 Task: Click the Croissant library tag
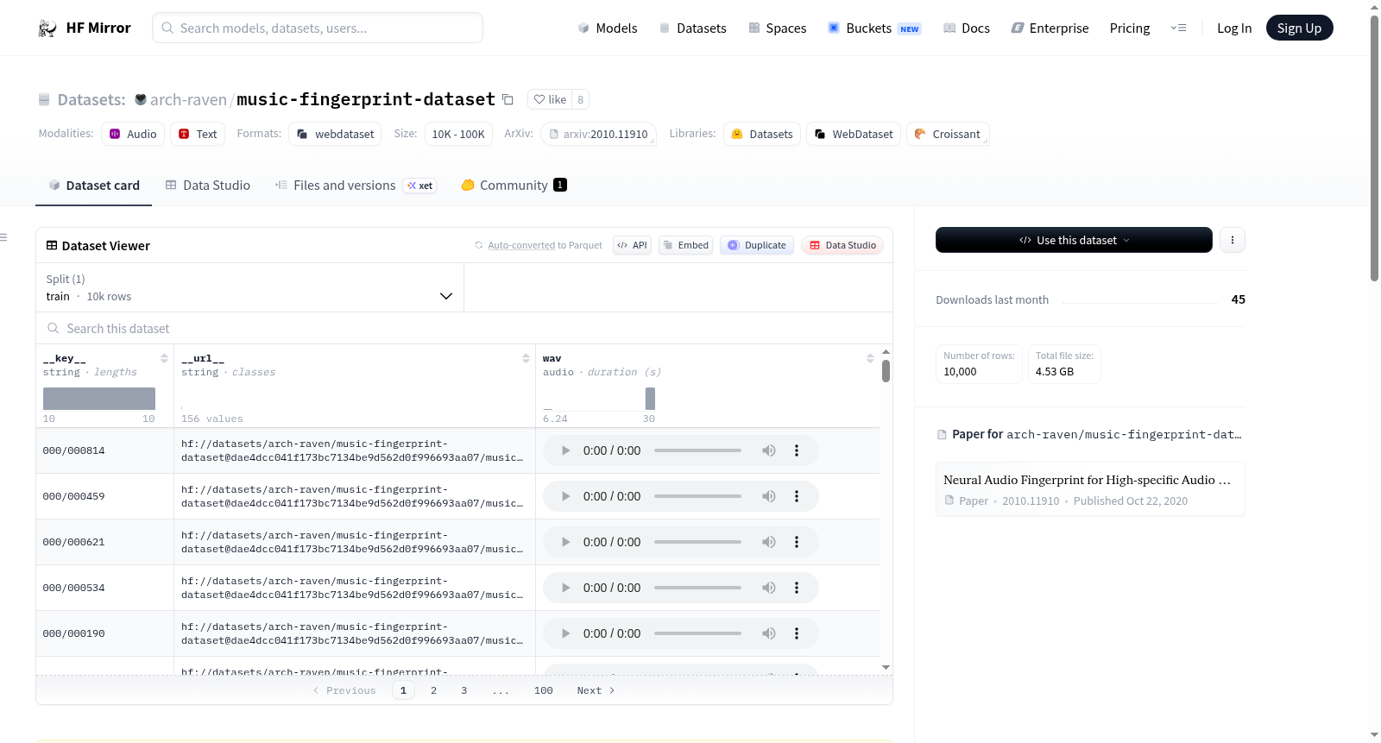pyautogui.click(x=948, y=134)
